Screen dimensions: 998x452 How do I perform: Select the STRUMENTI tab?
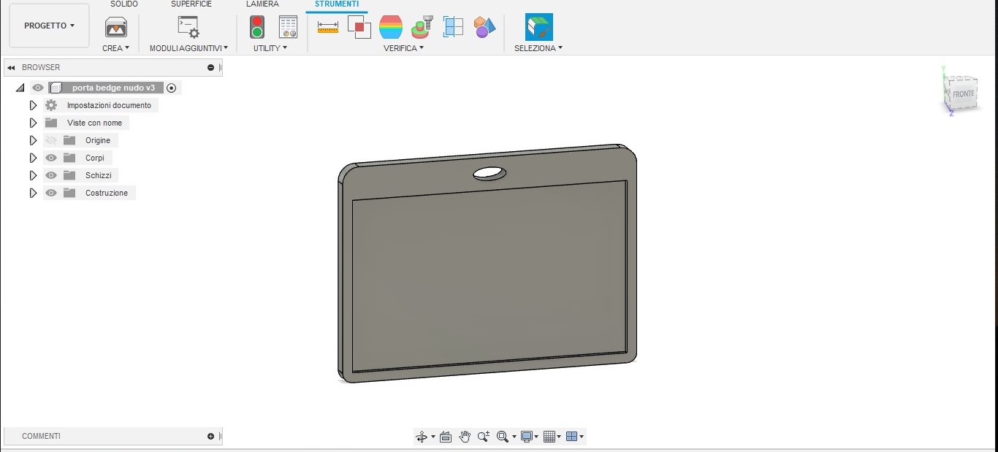pyautogui.click(x=337, y=4)
